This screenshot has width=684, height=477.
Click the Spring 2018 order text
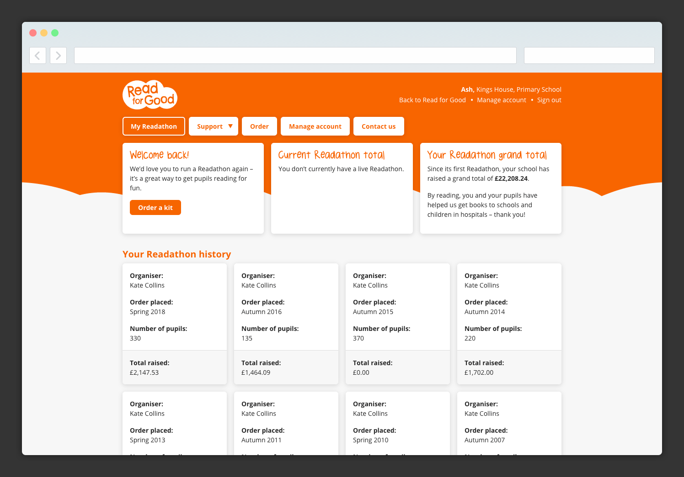(x=147, y=312)
